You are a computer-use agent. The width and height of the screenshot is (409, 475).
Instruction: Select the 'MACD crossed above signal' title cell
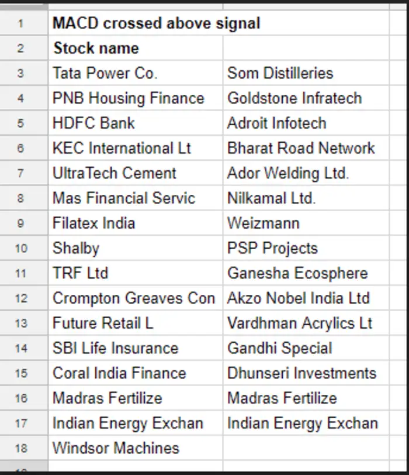tap(157, 23)
